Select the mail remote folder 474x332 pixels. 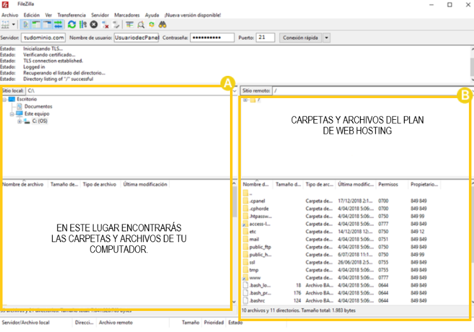[x=254, y=239]
